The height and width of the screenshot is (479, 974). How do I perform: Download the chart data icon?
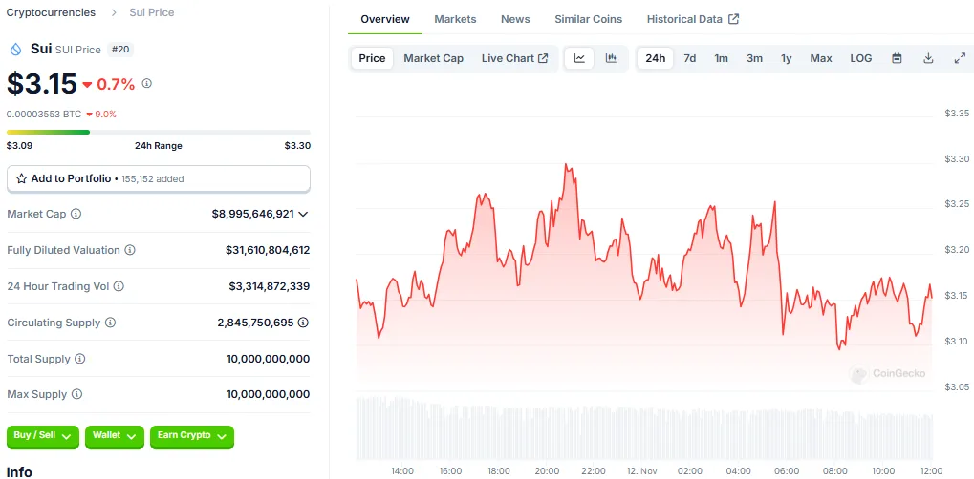click(x=929, y=58)
